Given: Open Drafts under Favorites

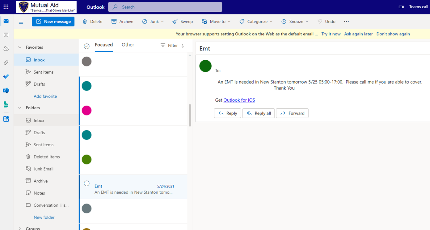Looking at the screenshot, I should pos(46,84).
